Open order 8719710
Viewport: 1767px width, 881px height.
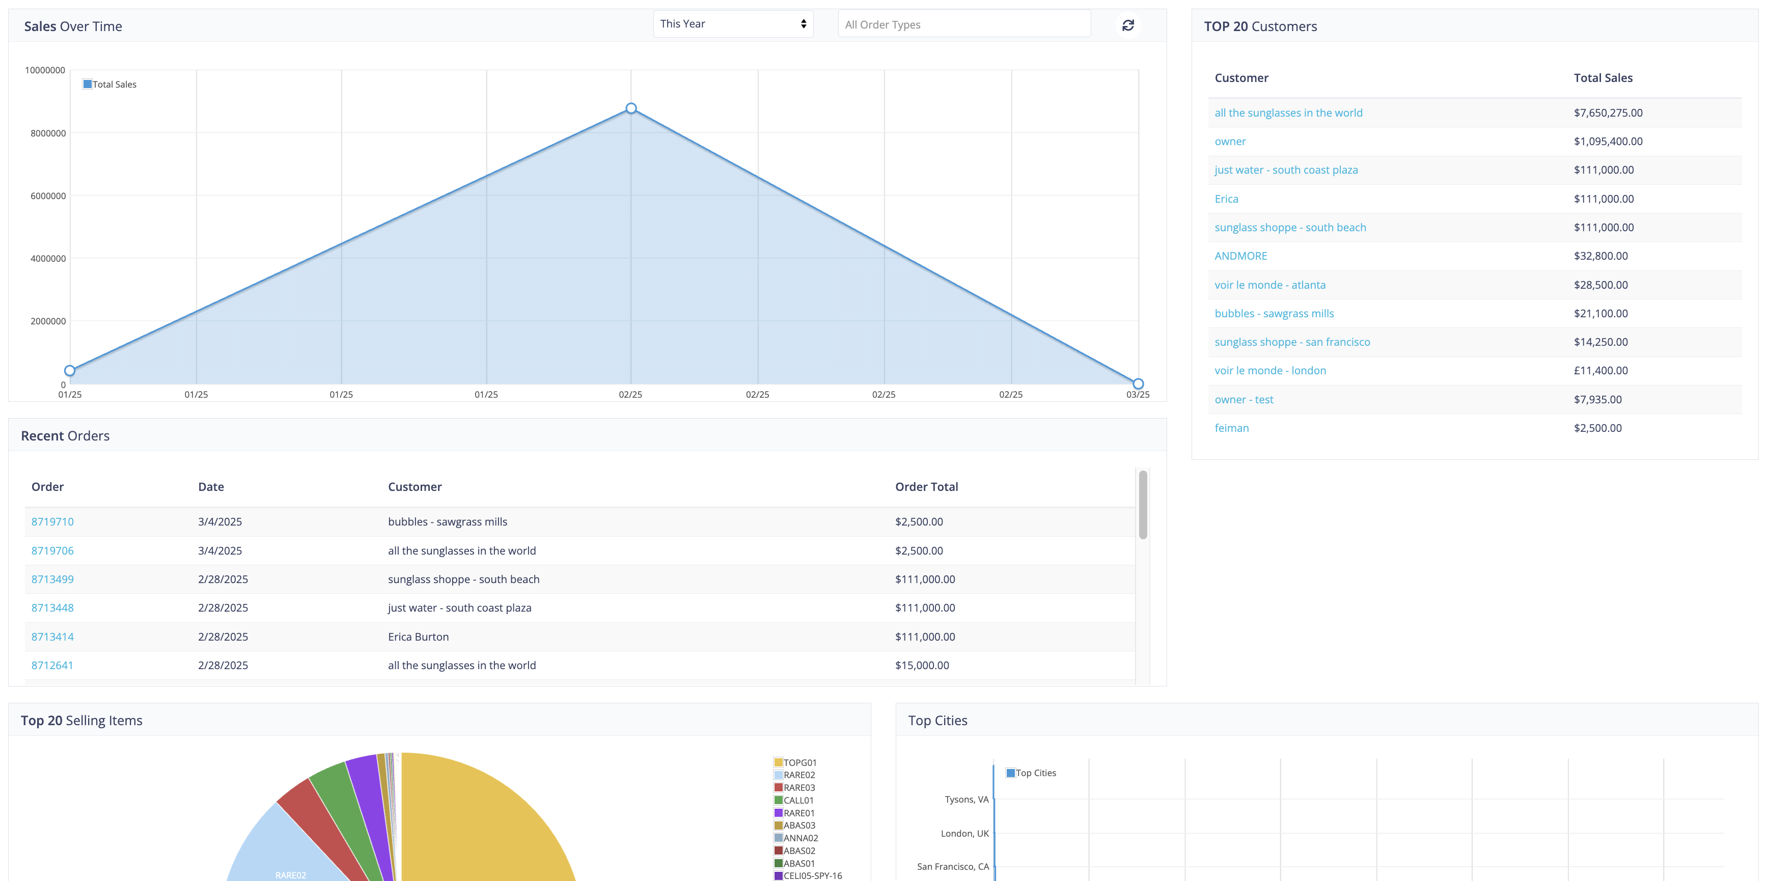(x=52, y=521)
